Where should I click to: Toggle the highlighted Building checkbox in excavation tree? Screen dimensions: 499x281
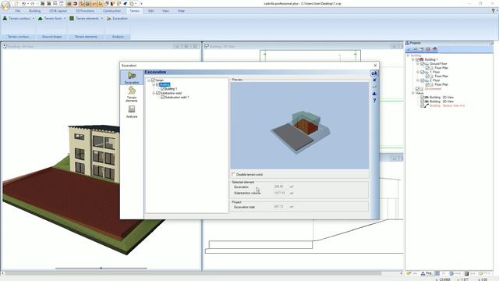pos(157,84)
